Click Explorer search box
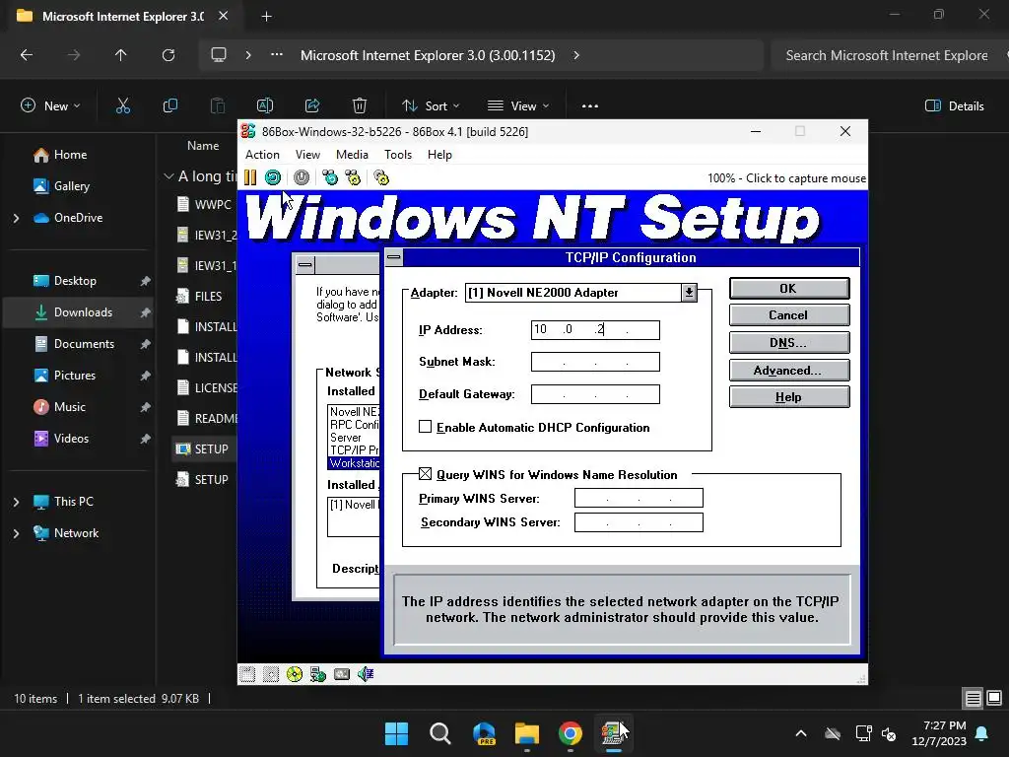This screenshot has width=1009, height=757. tap(890, 55)
